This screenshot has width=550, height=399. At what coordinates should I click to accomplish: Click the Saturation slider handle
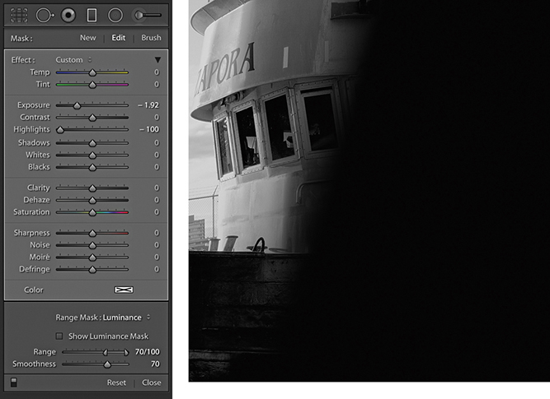coord(92,212)
